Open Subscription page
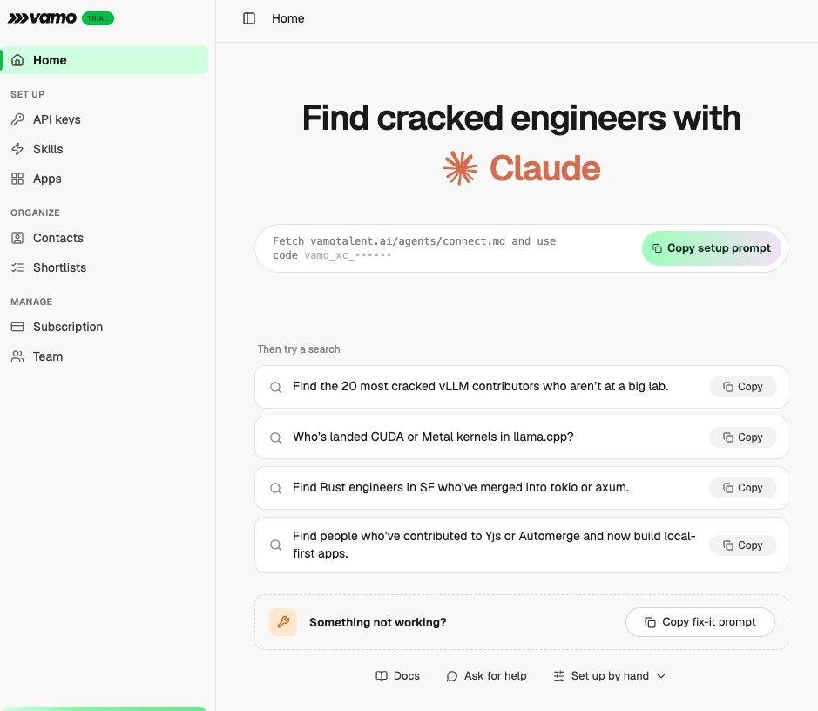The height and width of the screenshot is (711, 818). pos(105,327)
